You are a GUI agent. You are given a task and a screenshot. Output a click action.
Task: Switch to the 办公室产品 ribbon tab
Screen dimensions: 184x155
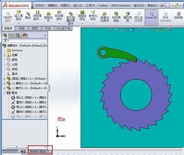click(64, 28)
